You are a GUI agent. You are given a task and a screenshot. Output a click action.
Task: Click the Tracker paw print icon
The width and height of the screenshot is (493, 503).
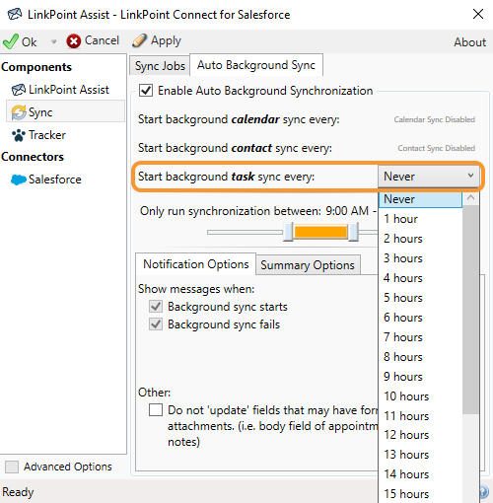click(19, 135)
